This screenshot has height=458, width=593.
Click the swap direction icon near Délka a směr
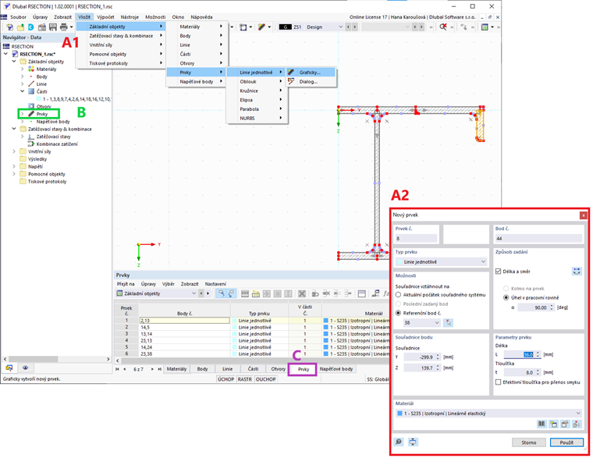577,272
